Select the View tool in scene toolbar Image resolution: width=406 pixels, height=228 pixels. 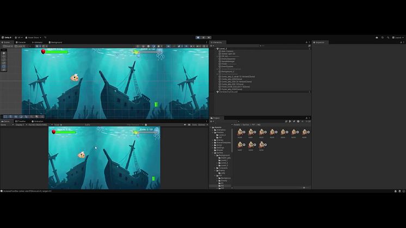(x=4, y=53)
